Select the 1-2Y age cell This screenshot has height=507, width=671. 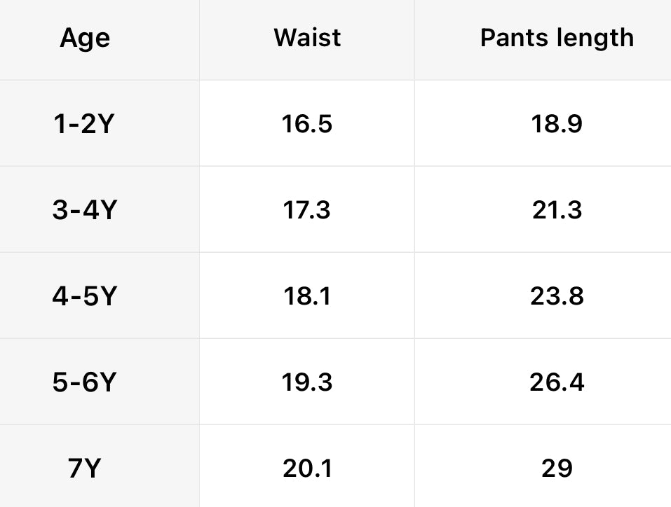click(84, 124)
